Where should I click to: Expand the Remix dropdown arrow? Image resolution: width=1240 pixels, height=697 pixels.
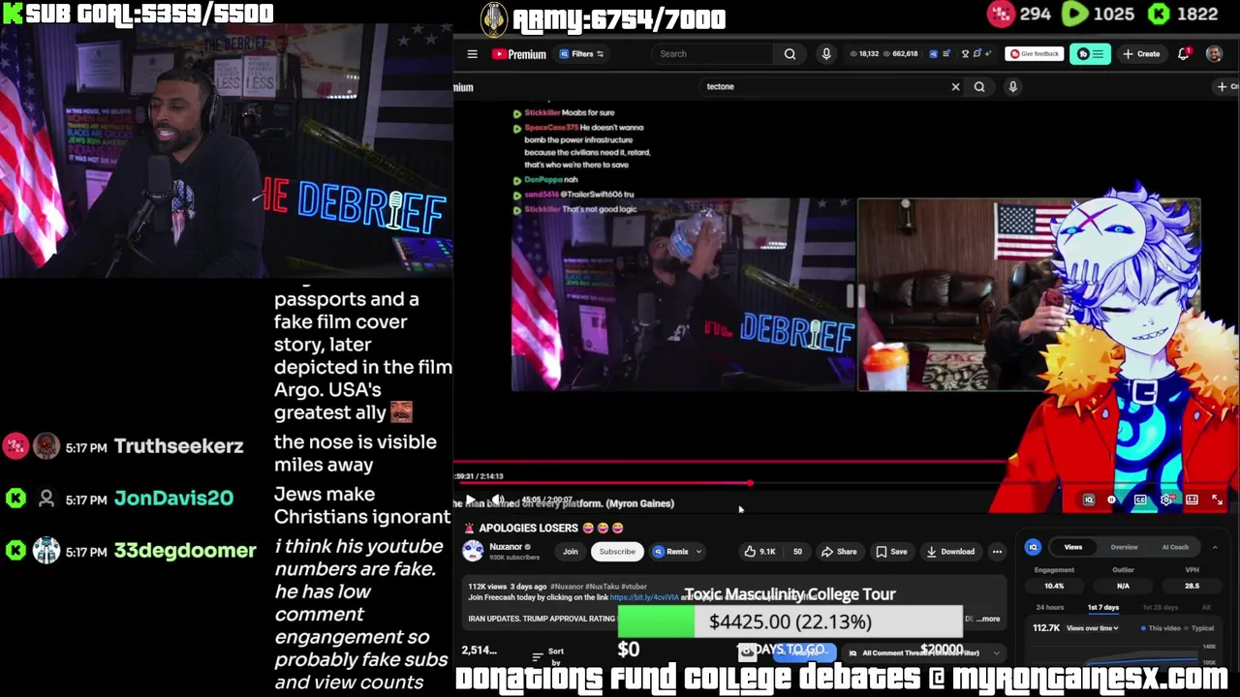(698, 552)
